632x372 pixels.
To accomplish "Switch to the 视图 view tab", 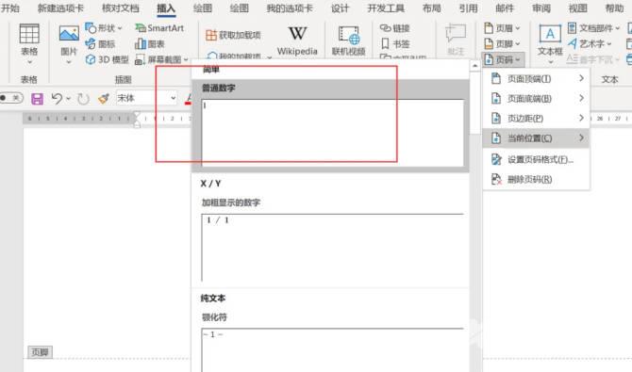I will click(578, 8).
